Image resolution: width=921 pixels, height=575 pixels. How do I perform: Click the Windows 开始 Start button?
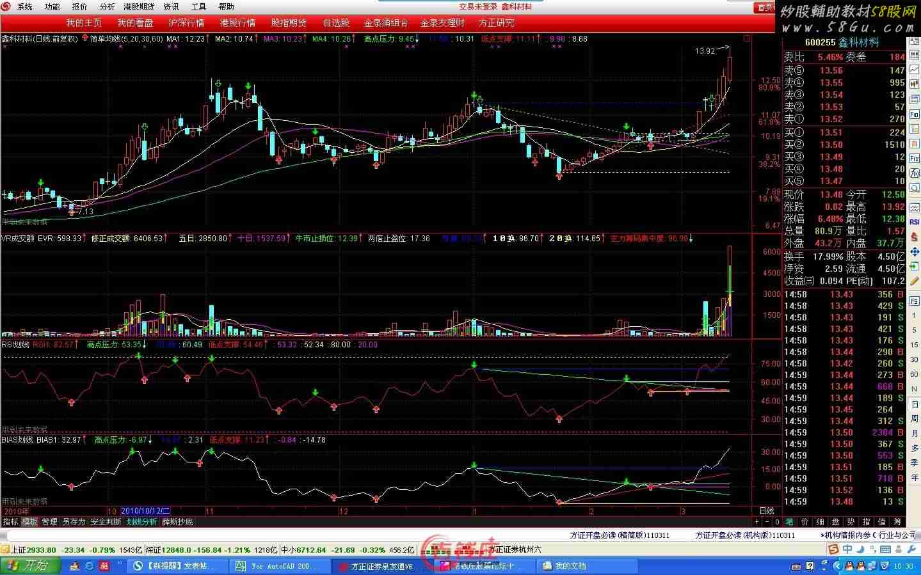tap(30, 566)
